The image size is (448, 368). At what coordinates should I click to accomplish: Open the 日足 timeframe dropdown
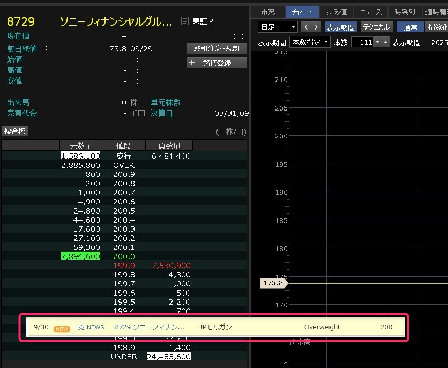click(278, 27)
